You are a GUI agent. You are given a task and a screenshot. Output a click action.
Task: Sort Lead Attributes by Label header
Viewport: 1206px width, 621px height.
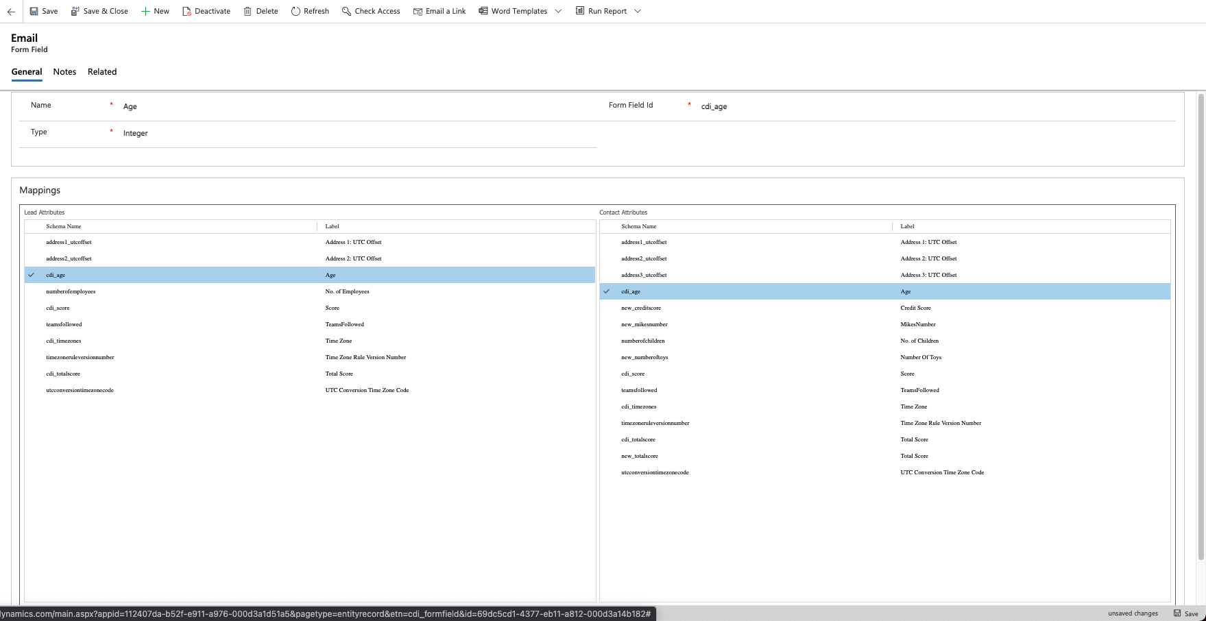click(x=332, y=226)
